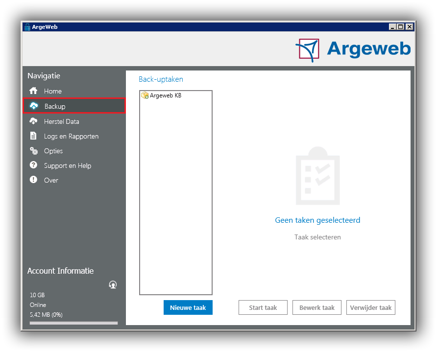Click the Start taak button

(x=263, y=307)
